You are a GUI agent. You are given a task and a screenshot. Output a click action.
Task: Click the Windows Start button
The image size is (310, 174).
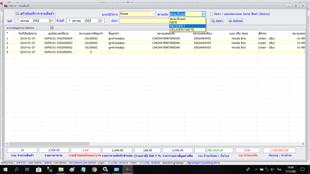tap(5, 169)
